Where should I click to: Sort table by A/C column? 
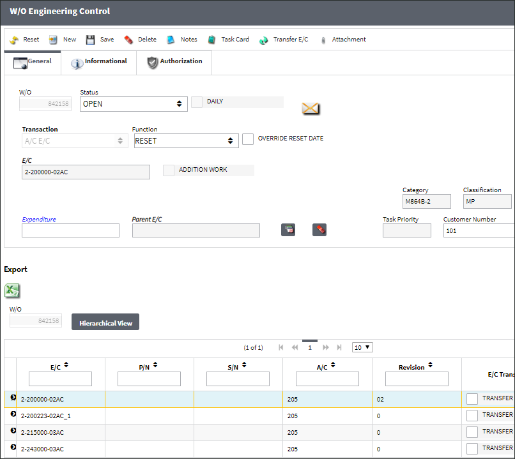coord(333,365)
